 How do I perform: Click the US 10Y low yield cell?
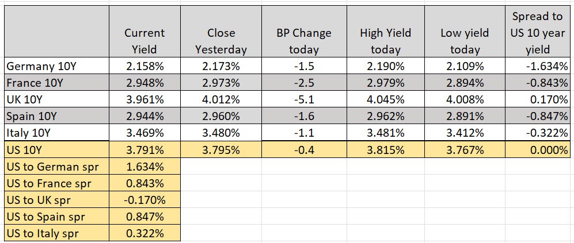464,150
